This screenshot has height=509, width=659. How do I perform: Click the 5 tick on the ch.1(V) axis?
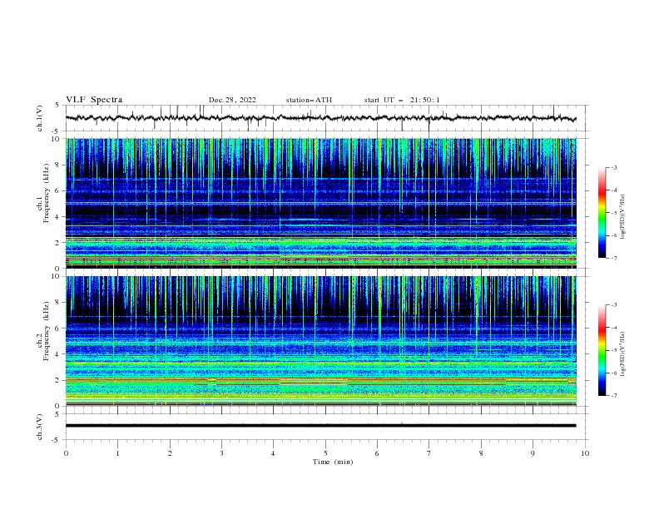[x=57, y=106]
